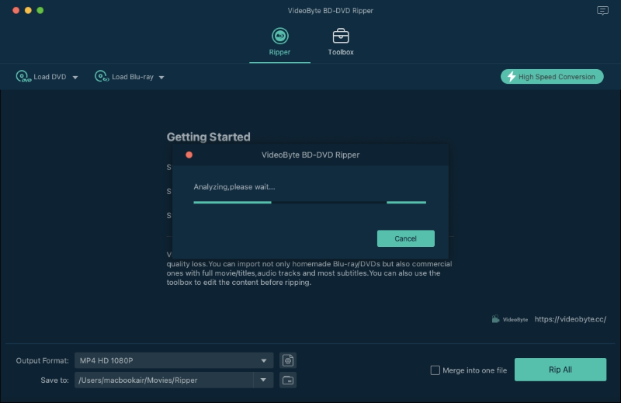This screenshot has height=403, width=621.
Task: Click the Analyzing, please wait text
Action: point(234,186)
